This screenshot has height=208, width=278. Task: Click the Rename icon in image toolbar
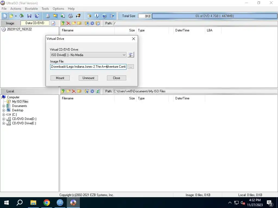pyautogui.click(x=79, y=23)
